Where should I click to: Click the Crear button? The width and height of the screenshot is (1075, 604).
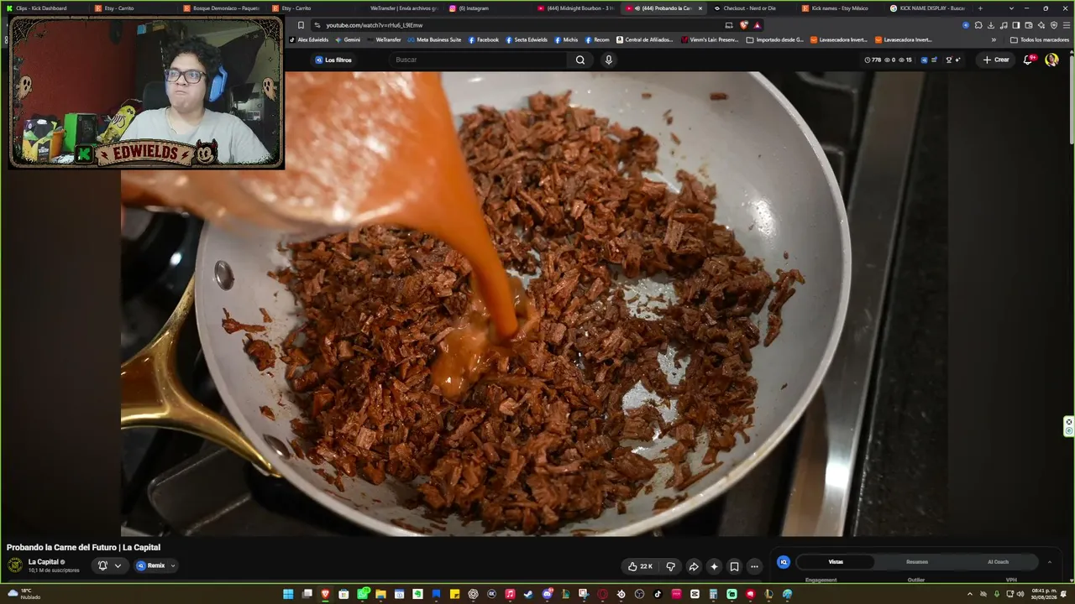pyautogui.click(x=996, y=60)
